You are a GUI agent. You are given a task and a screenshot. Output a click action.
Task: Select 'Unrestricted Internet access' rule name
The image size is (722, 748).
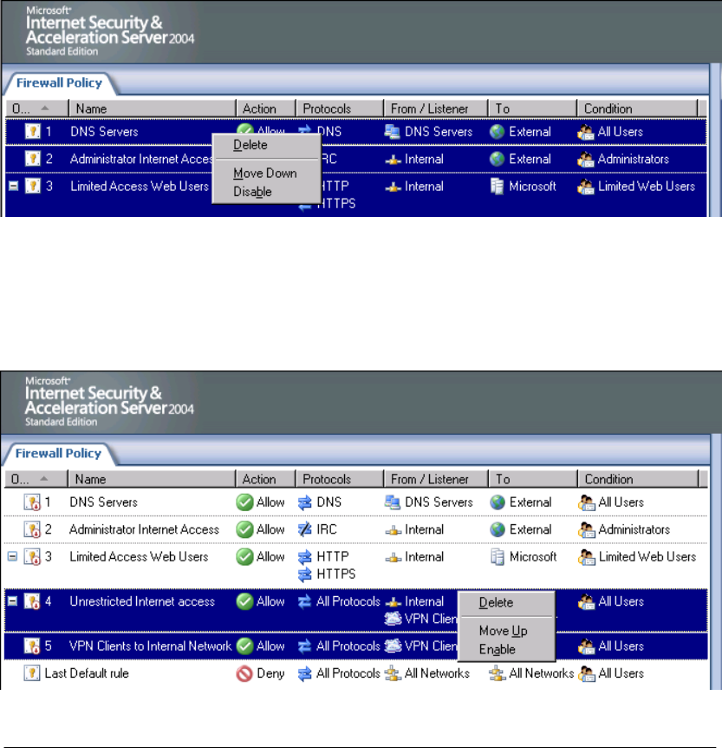142,601
